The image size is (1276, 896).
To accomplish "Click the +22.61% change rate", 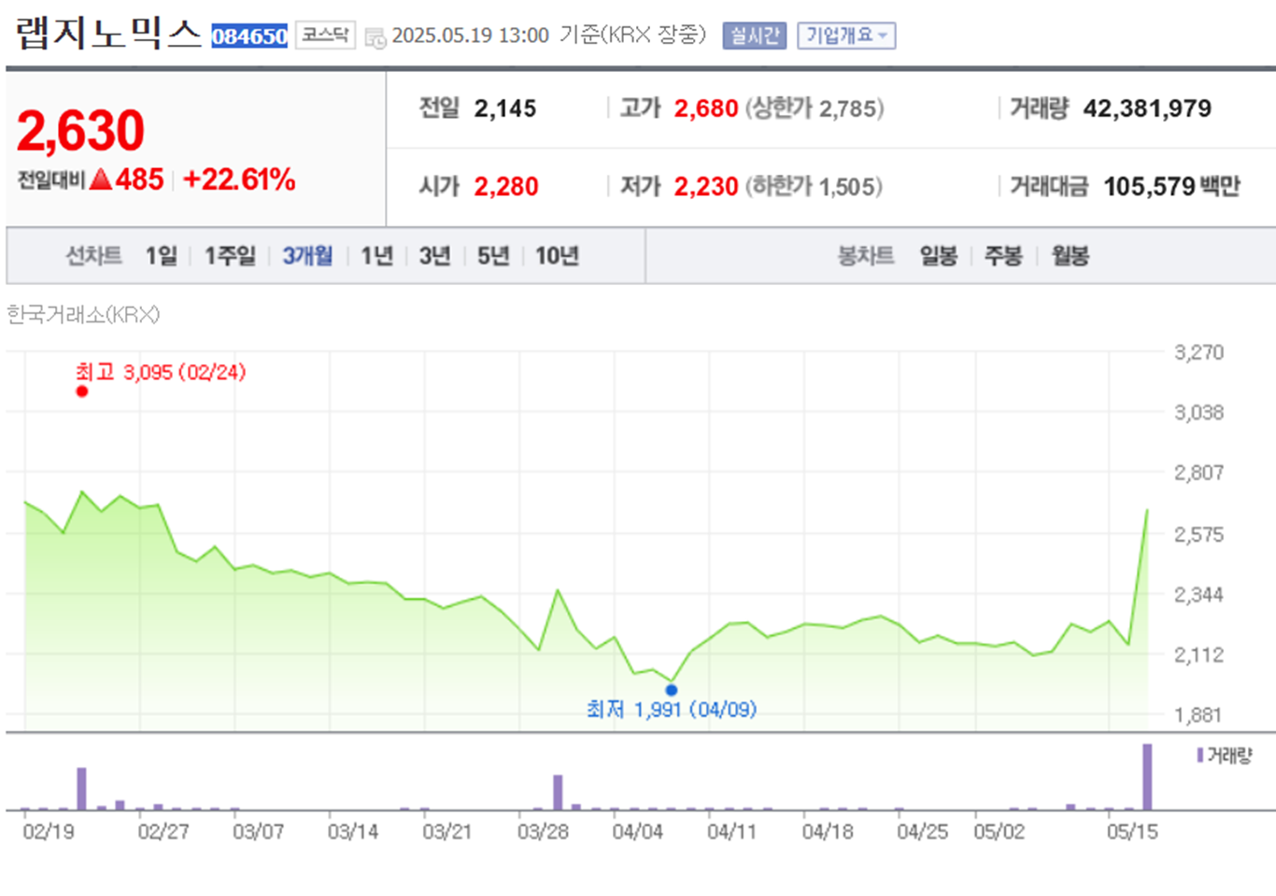I will (x=239, y=179).
